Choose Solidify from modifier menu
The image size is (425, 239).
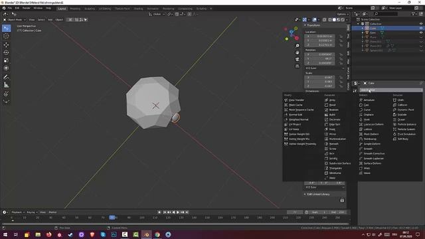click(333, 159)
